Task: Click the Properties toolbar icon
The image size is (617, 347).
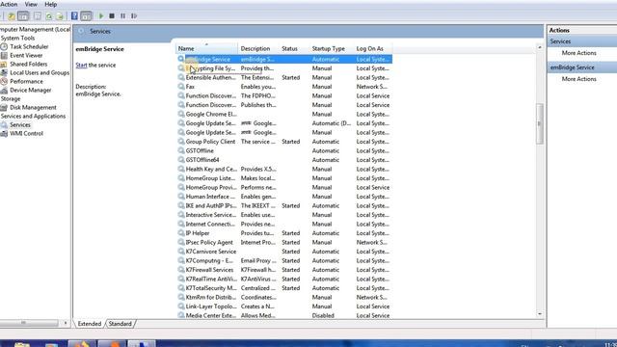Action: (x=38, y=16)
